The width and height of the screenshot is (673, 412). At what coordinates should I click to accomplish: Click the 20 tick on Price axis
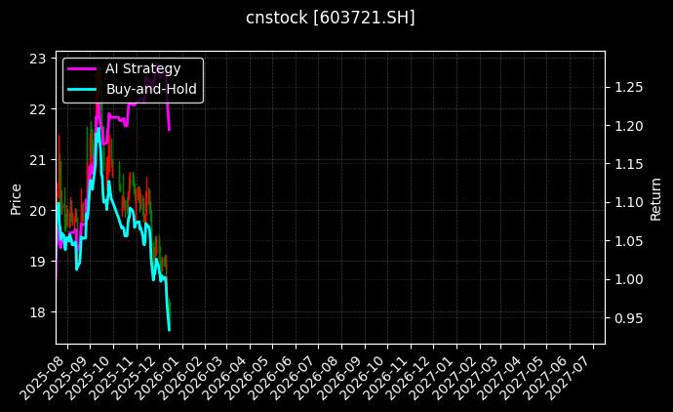pos(38,211)
